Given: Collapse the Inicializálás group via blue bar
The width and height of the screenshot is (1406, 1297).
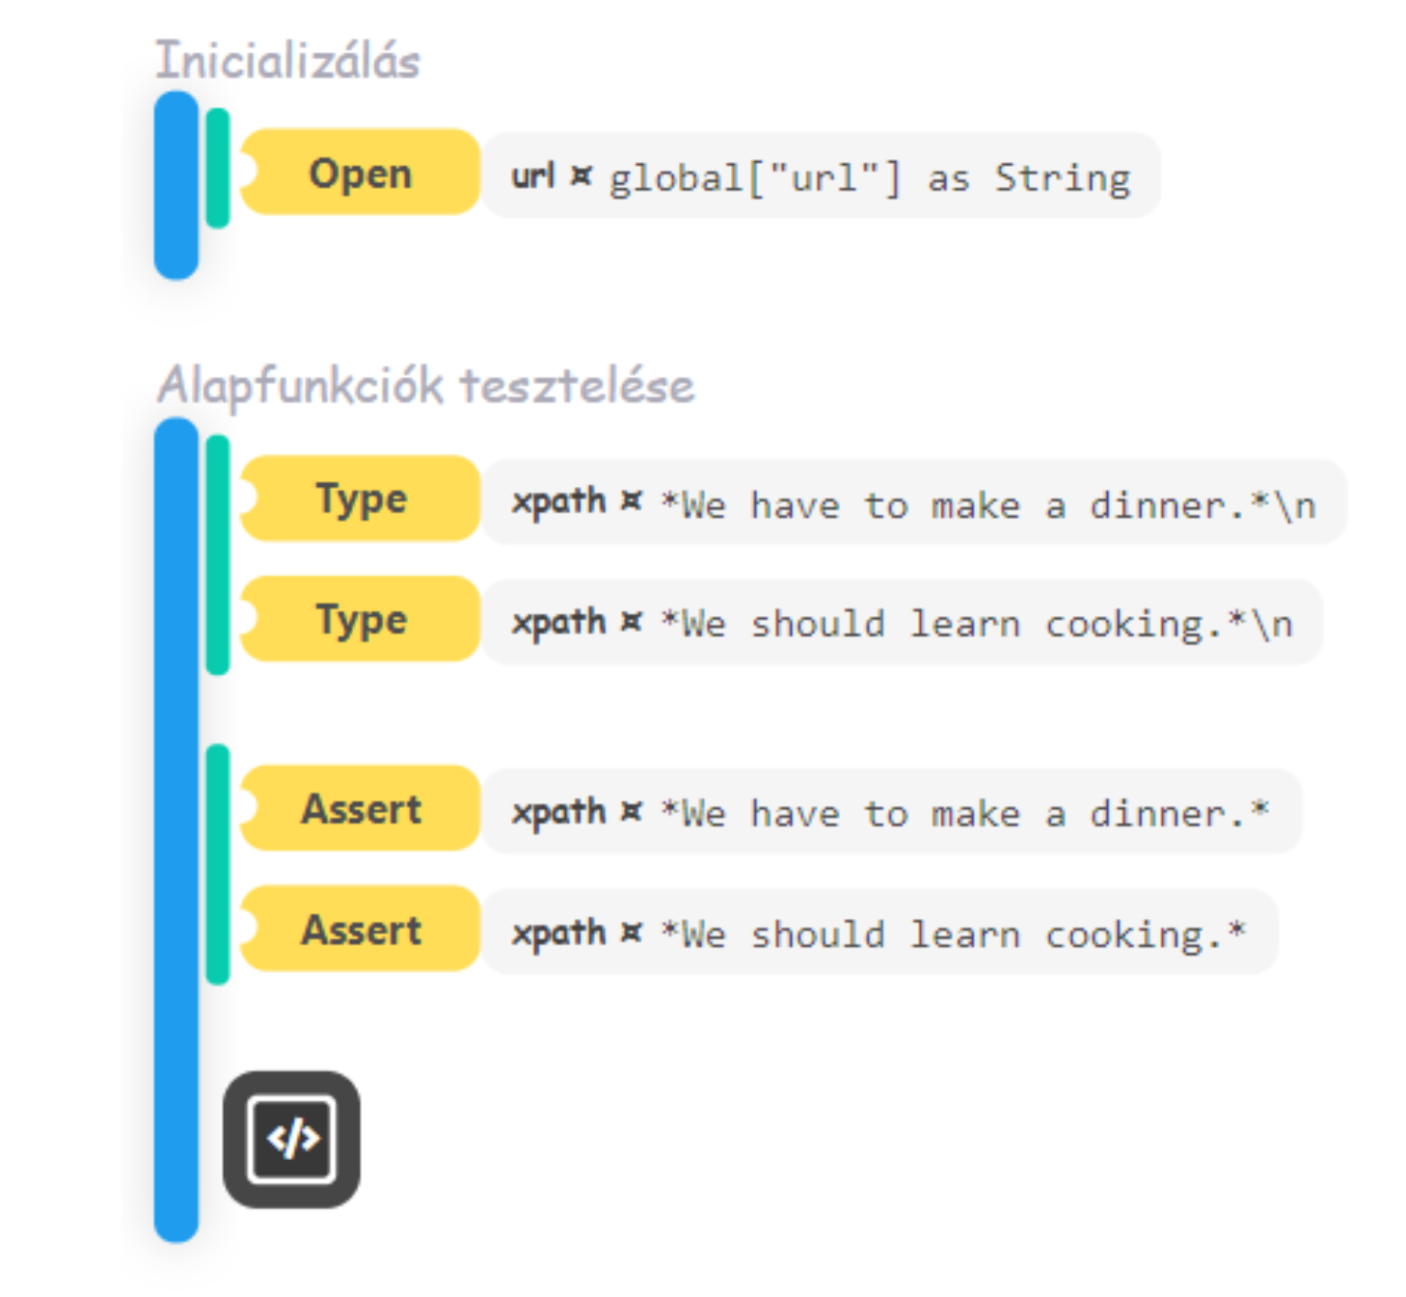Looking at the screenshot, I should 176,183.
